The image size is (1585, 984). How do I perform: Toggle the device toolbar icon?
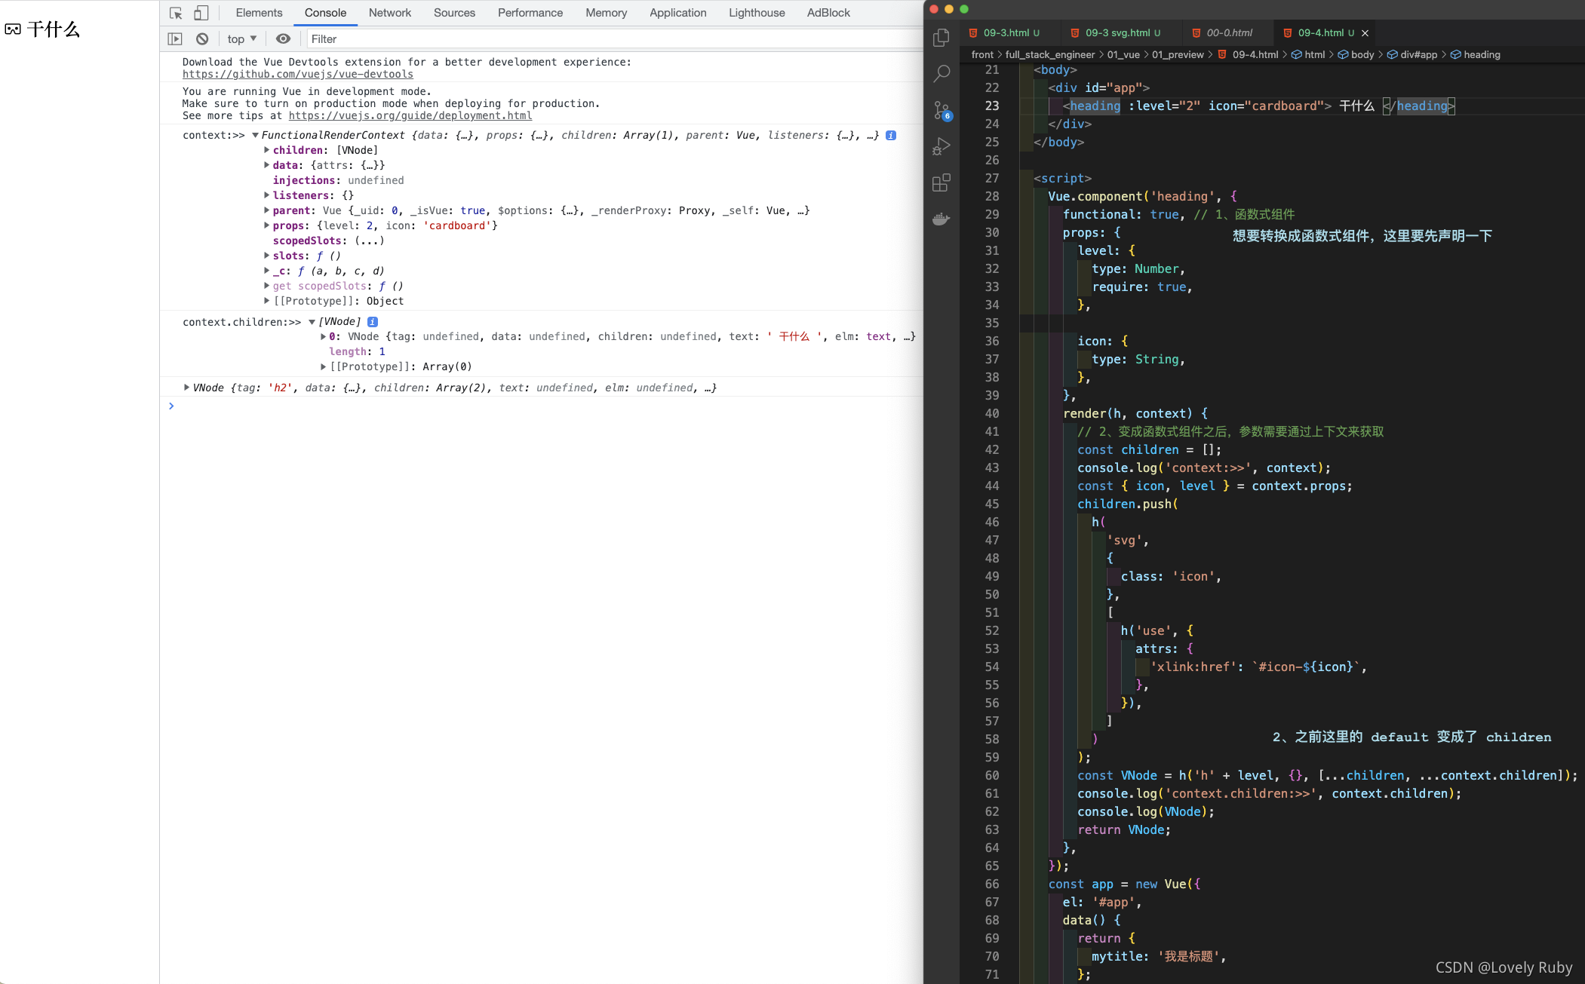201,13
